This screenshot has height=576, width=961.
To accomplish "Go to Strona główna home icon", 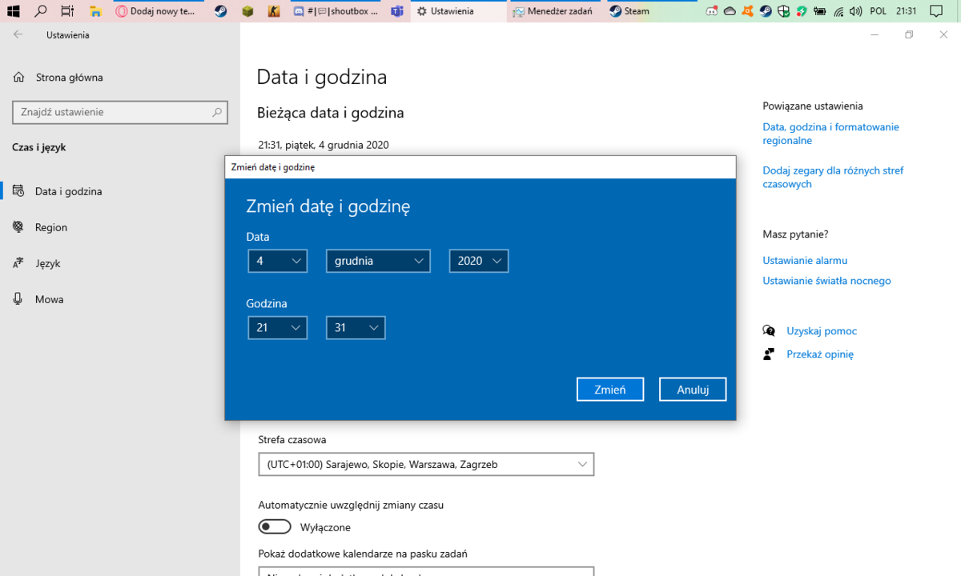I will pyautogui.click(x=18, y=78).
